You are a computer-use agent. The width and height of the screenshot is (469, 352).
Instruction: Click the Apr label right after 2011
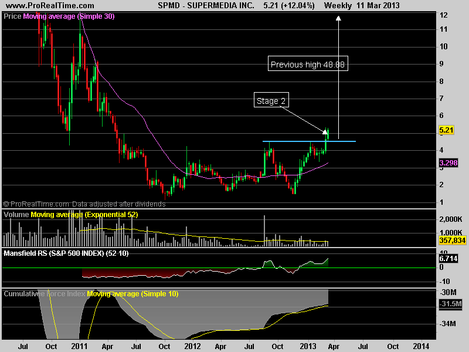tap(107, 346)
